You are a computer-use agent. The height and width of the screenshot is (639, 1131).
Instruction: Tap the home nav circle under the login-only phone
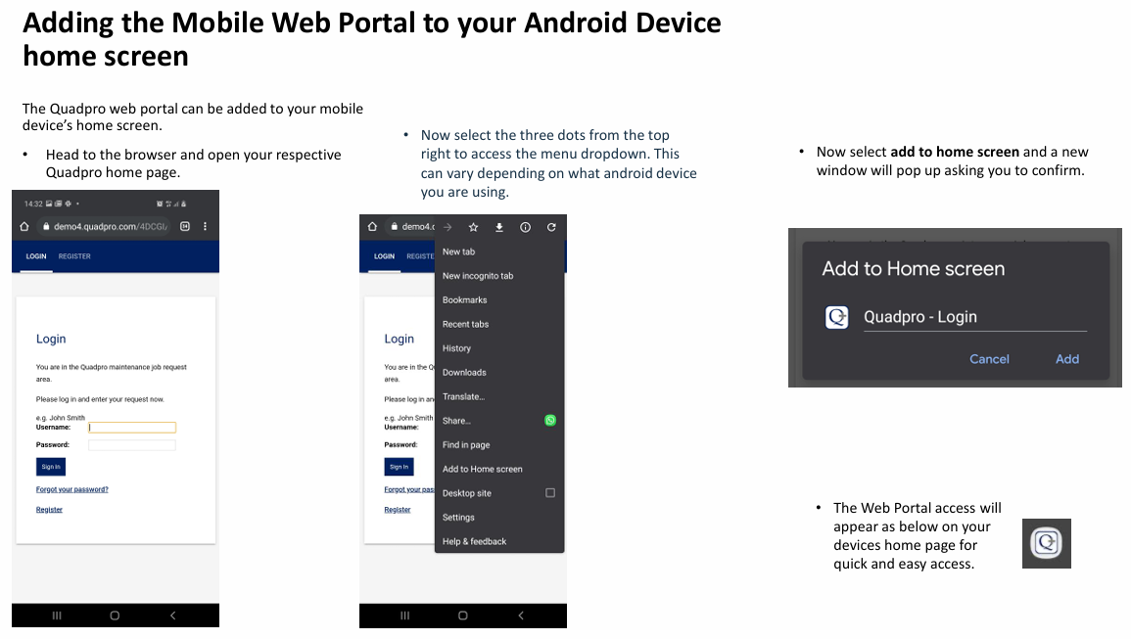coord(115,616)
